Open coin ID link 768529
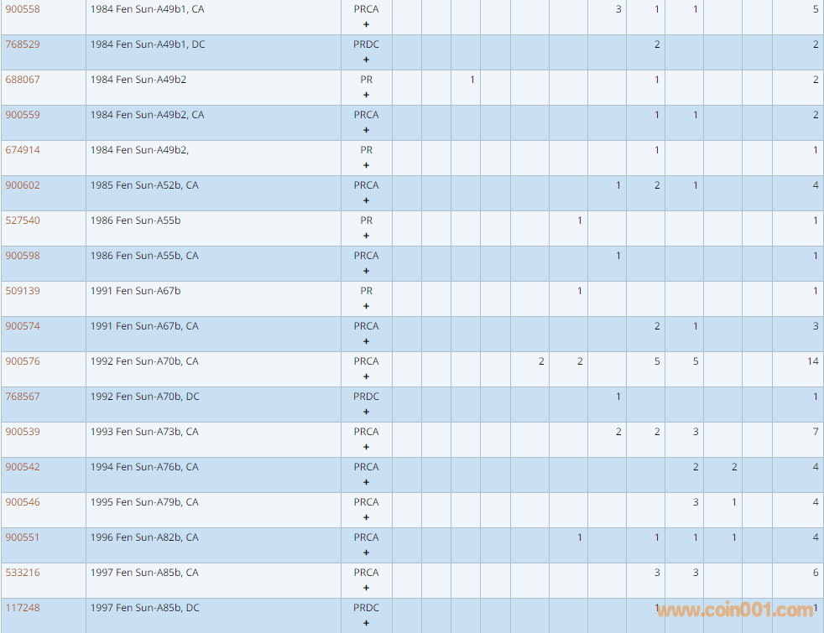 click(x=22, y=44)
